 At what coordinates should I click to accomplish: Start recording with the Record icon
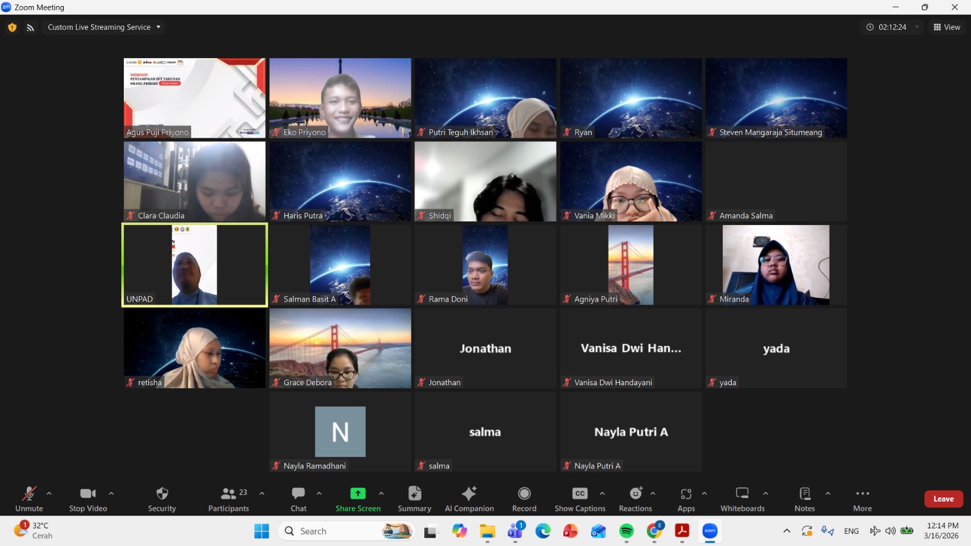coord(524,494)
